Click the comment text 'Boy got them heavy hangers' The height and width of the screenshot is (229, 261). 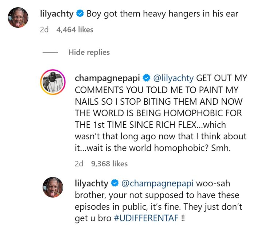point(143,14)
